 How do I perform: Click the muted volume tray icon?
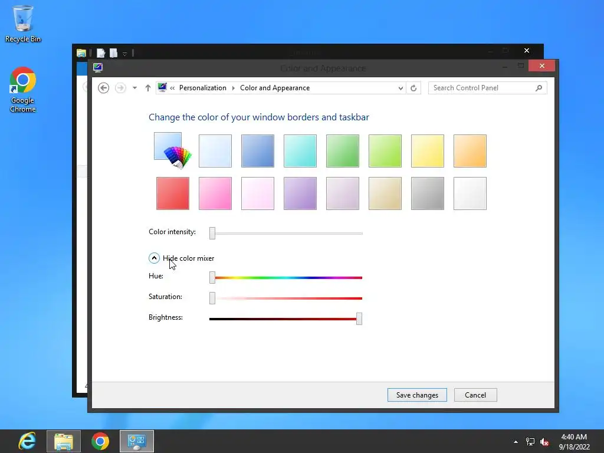(544, 442)
